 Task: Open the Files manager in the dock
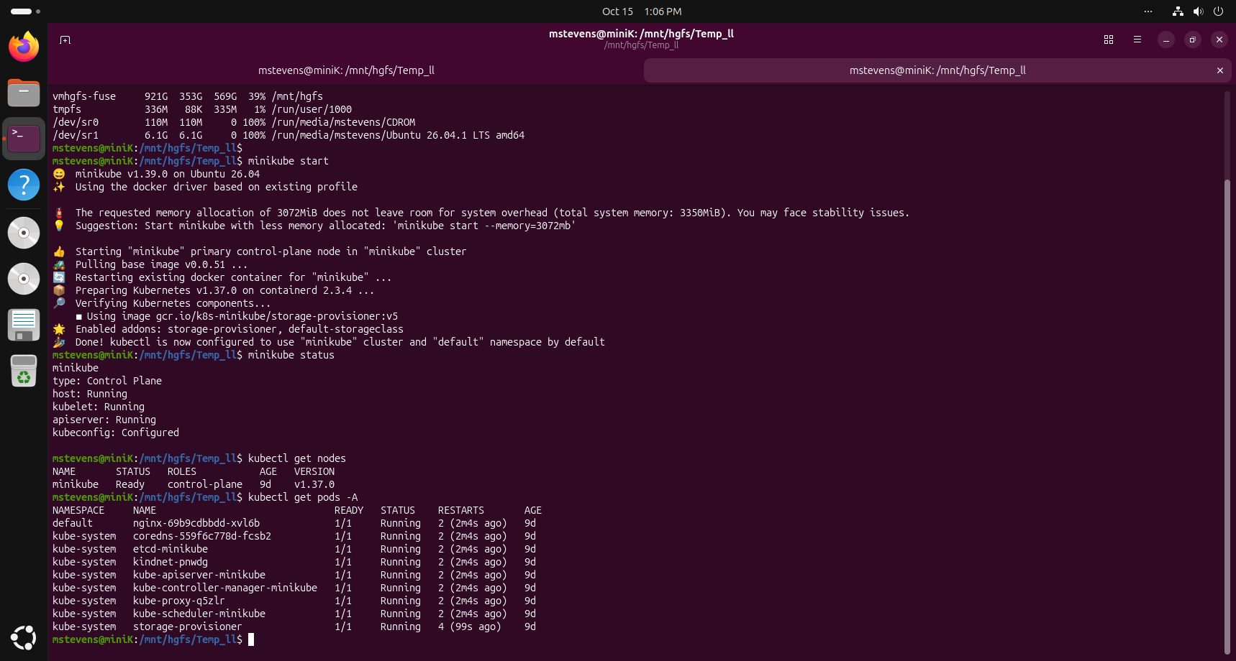(x=24, y=93)
